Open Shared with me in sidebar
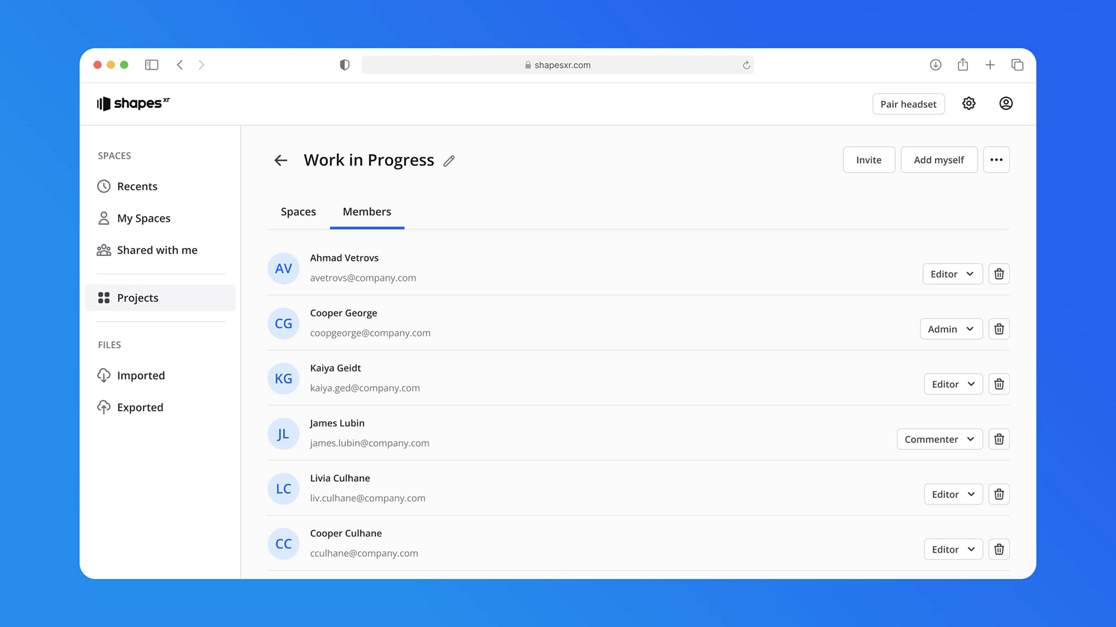1116x627 pixels. click(x=157, y=250)
